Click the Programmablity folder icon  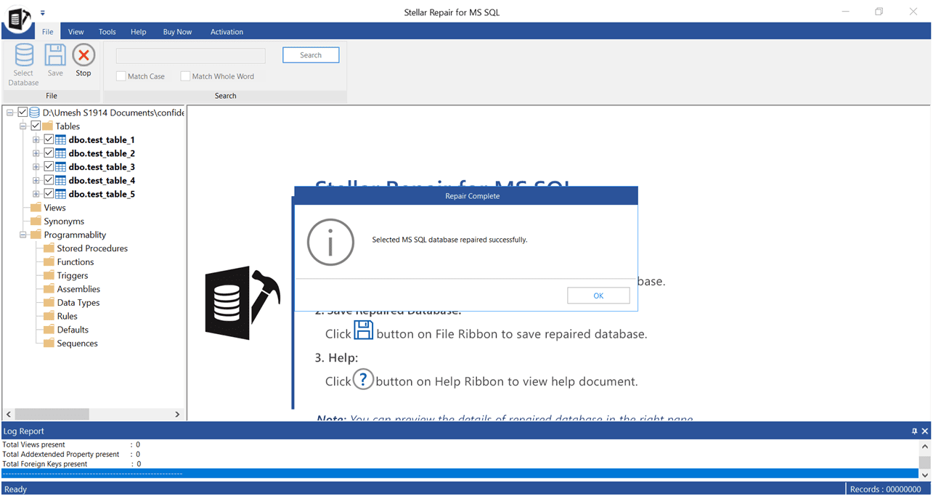tap(36, 235)
